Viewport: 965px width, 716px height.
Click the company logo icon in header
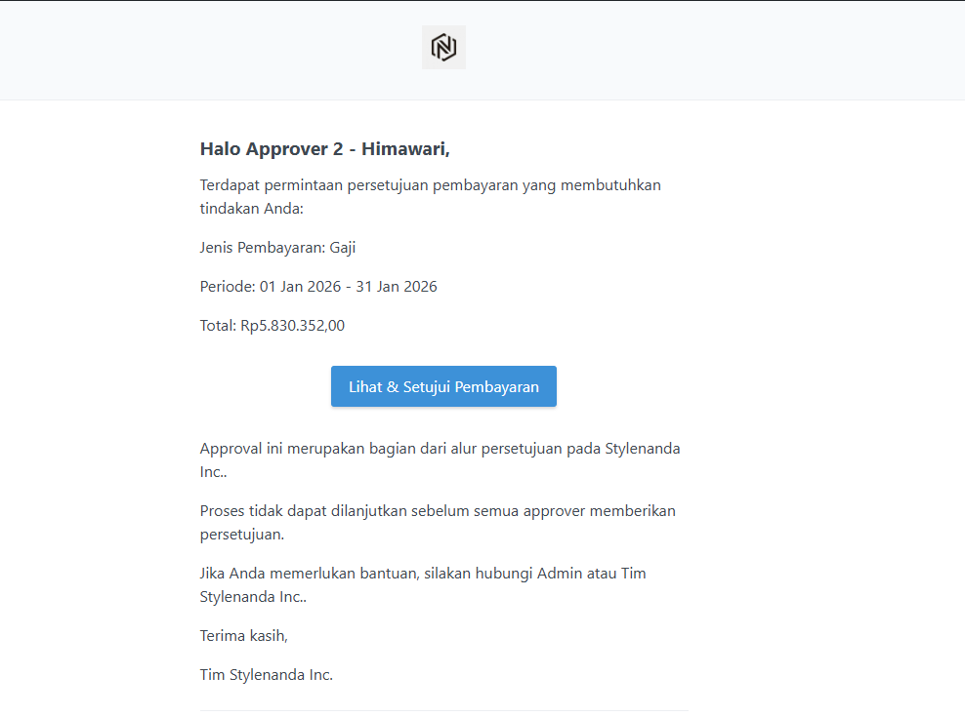tap(443, 47)
